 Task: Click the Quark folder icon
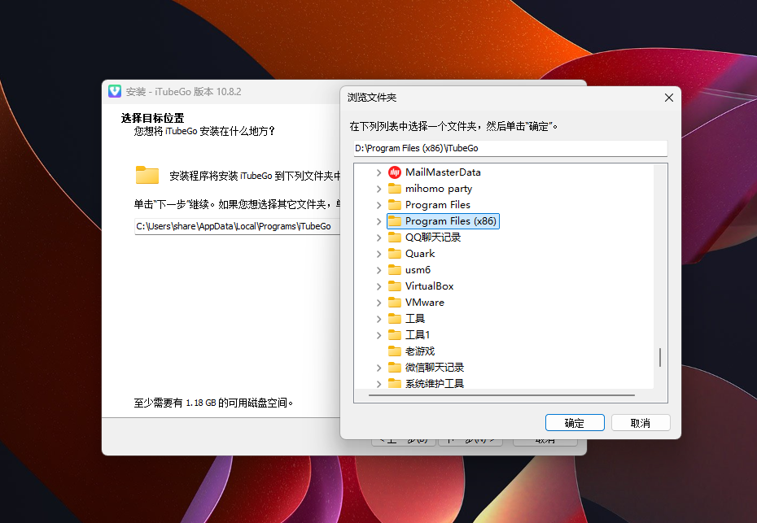click(395, 253)
